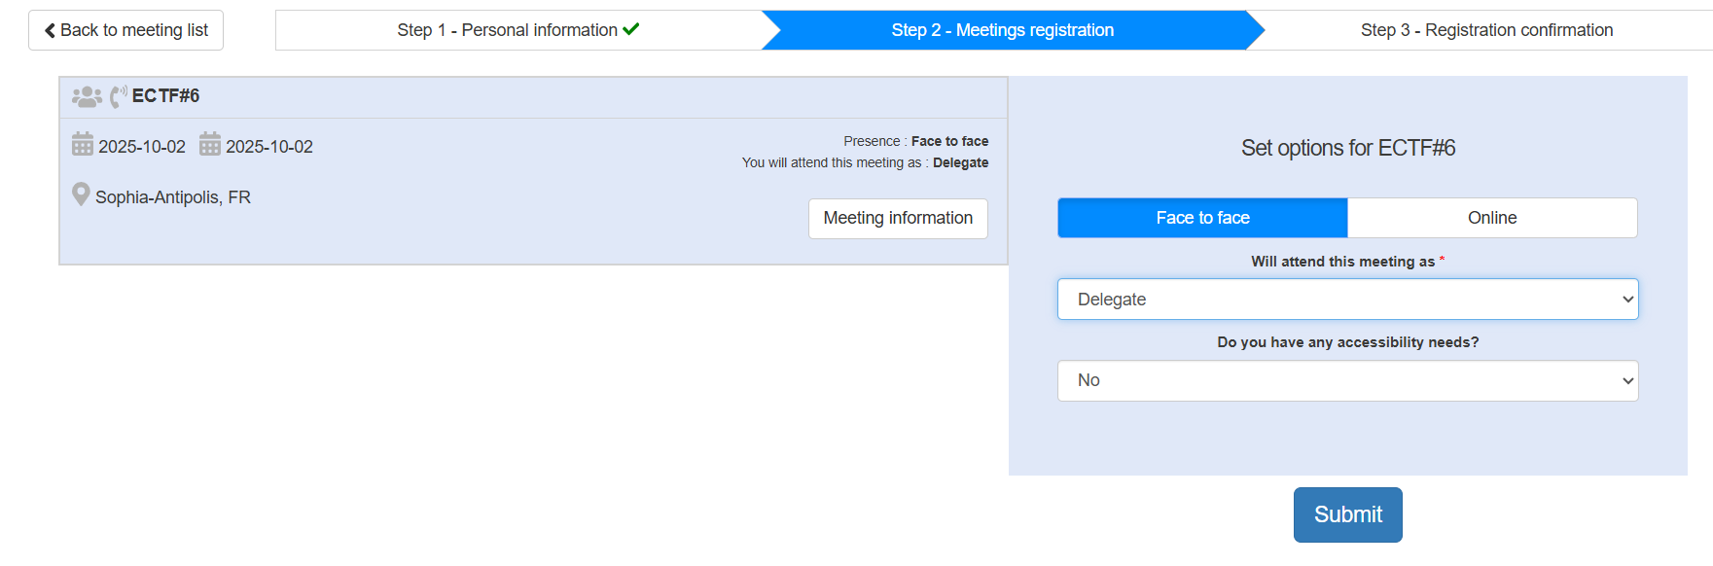Click the start date calendar icon

point(83,145)
